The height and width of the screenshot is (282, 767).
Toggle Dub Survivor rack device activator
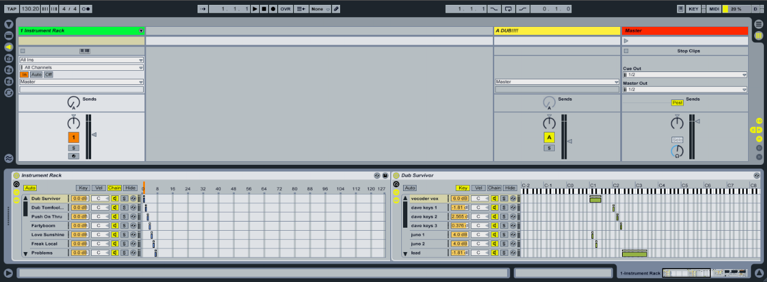[396, 176]
